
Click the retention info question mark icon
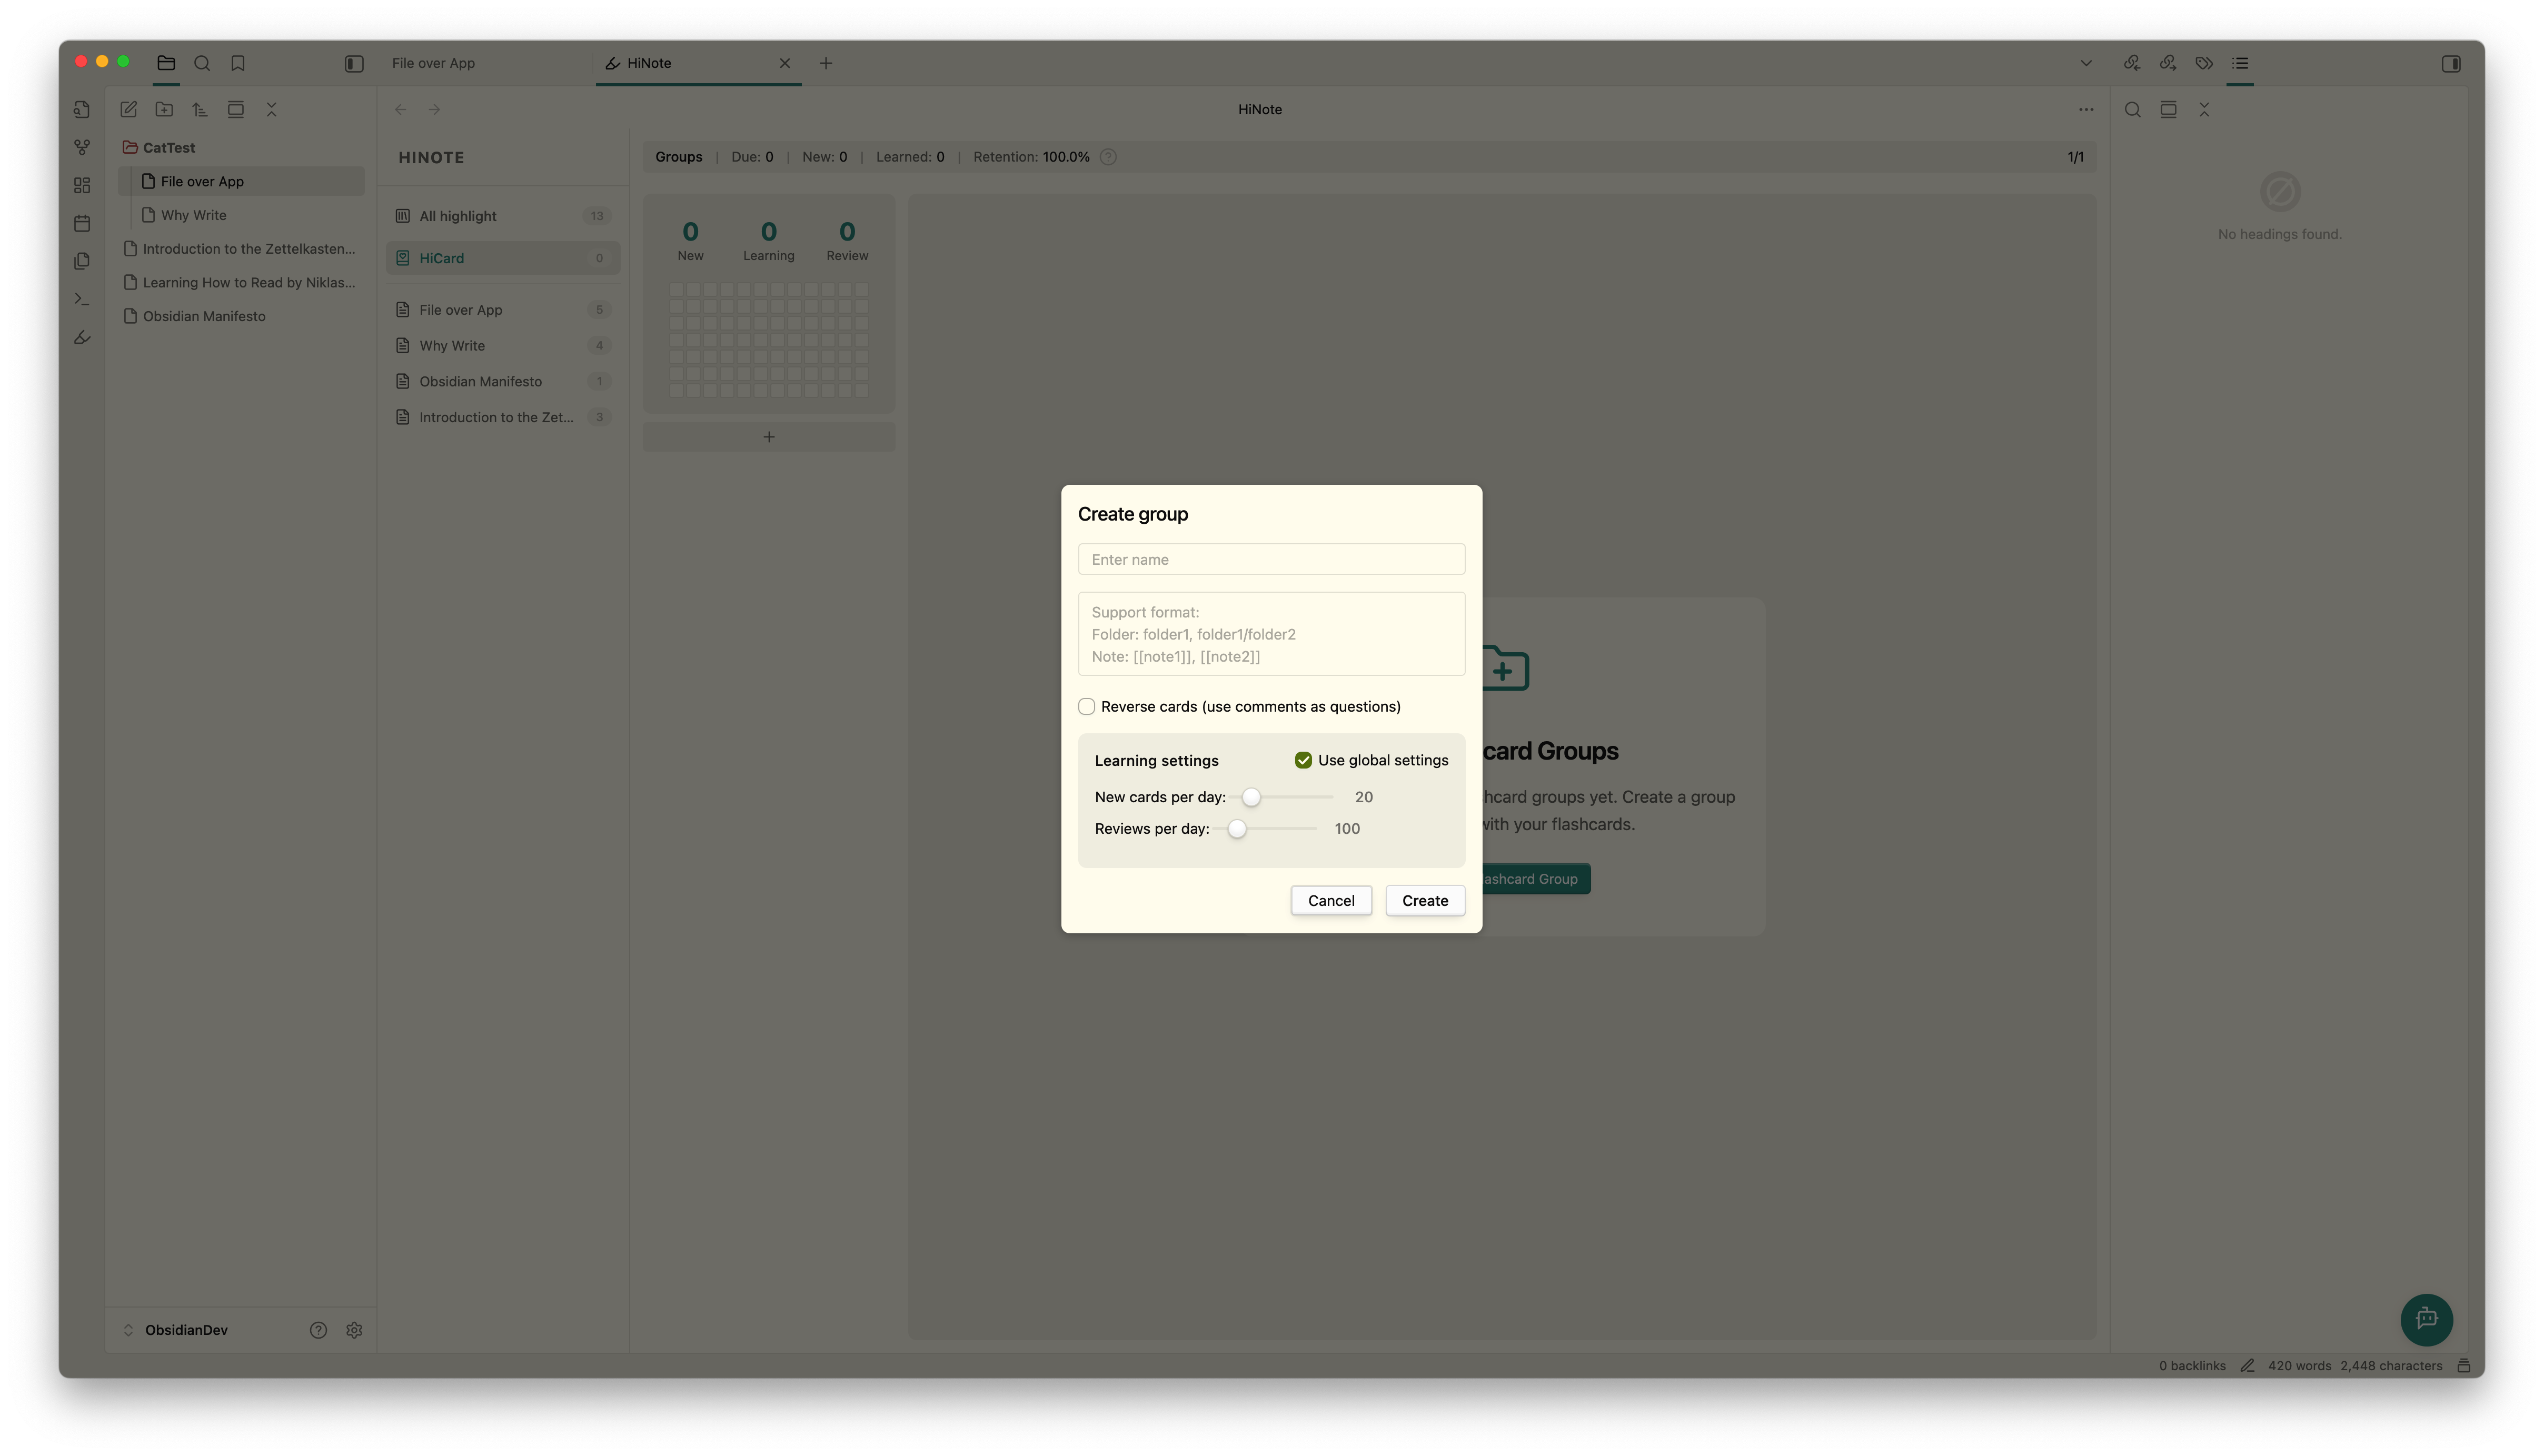[x=1108, y=157]
